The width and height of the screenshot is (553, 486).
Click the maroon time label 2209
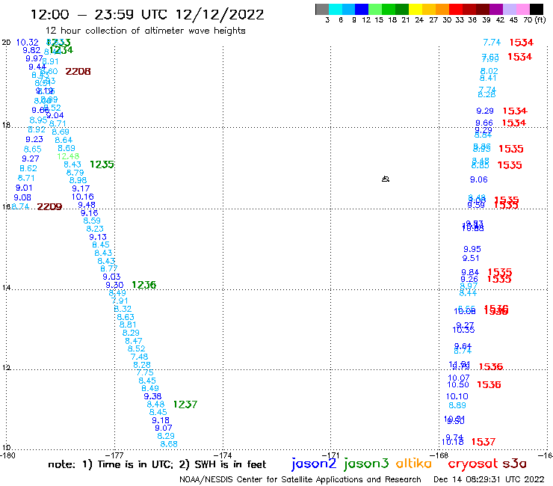click(49, 207)
